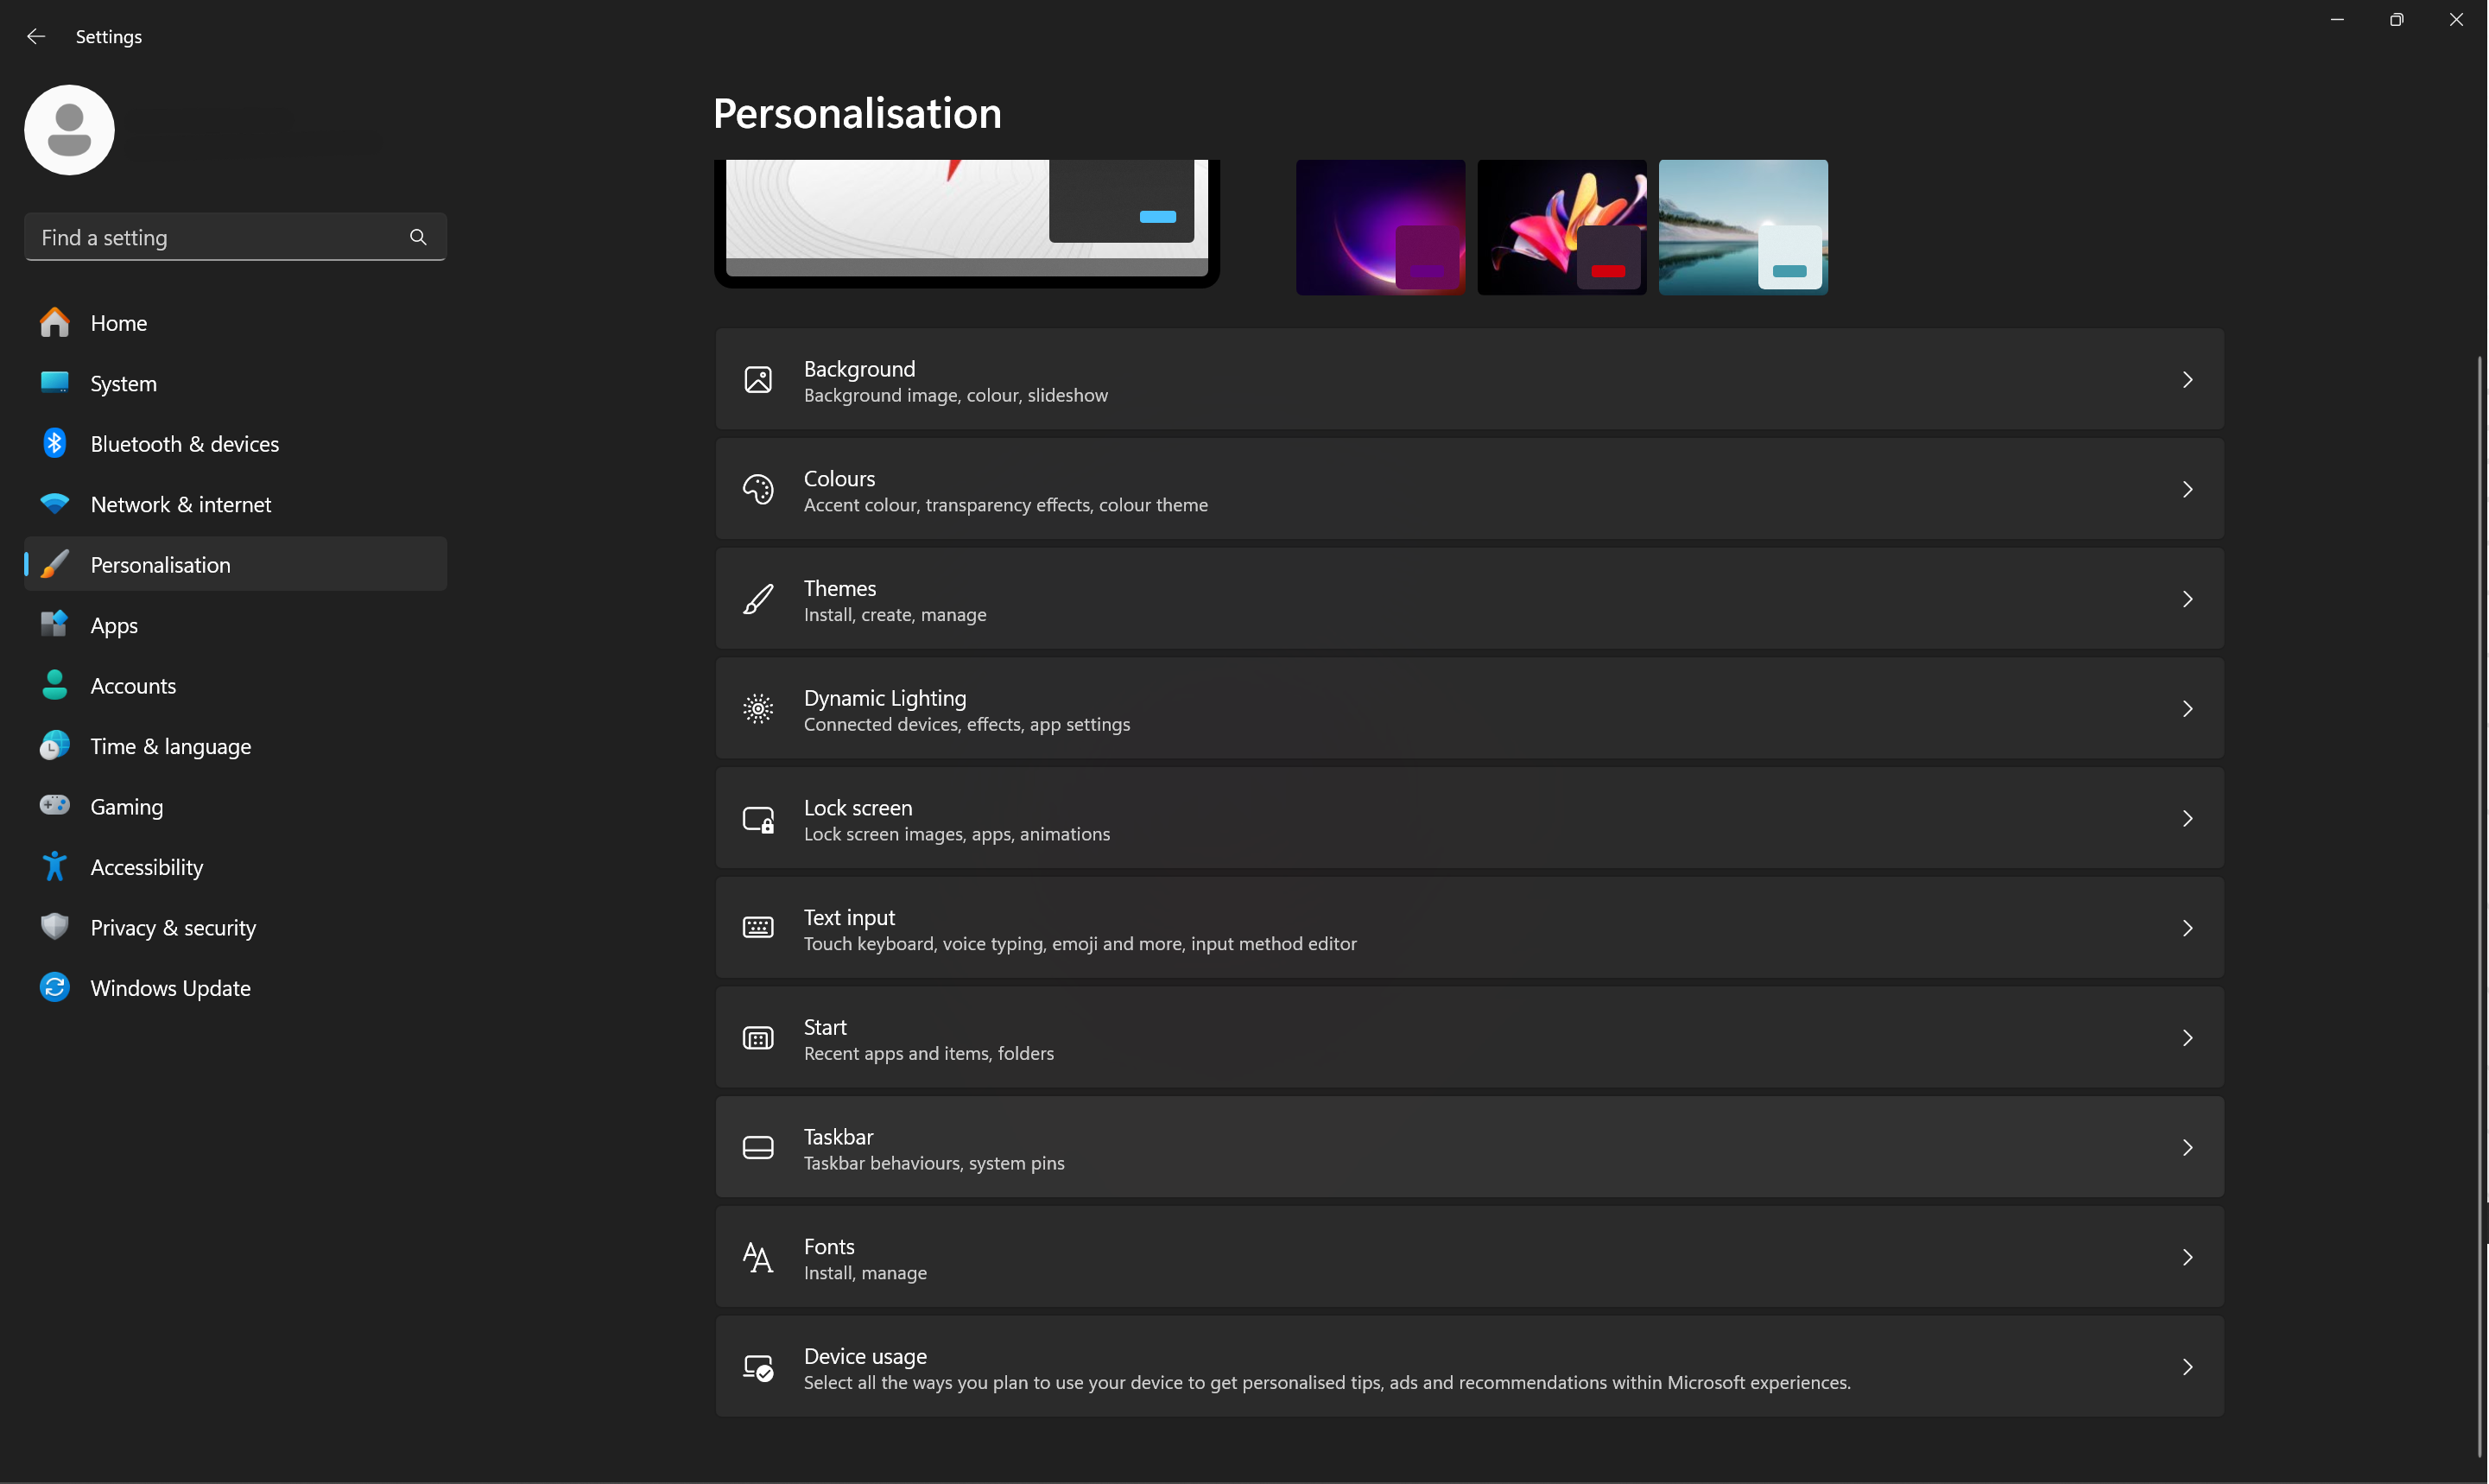Screen dimensions: 2489x1484
Task: Focus the Find a setting field
Action: point(235,237)
